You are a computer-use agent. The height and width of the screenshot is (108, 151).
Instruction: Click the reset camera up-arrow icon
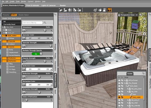144,34
